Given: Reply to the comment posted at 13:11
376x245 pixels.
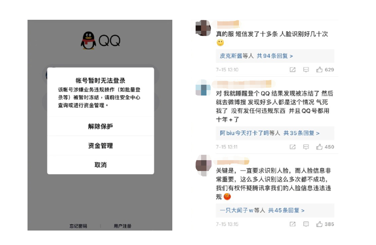Looking at the screenshot, I should coord(306,147).
